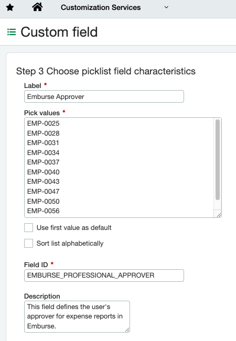Click inside the Description text area
Viewport: 236px width, 341px height.
pyautogui.click(x=77, y=316)
